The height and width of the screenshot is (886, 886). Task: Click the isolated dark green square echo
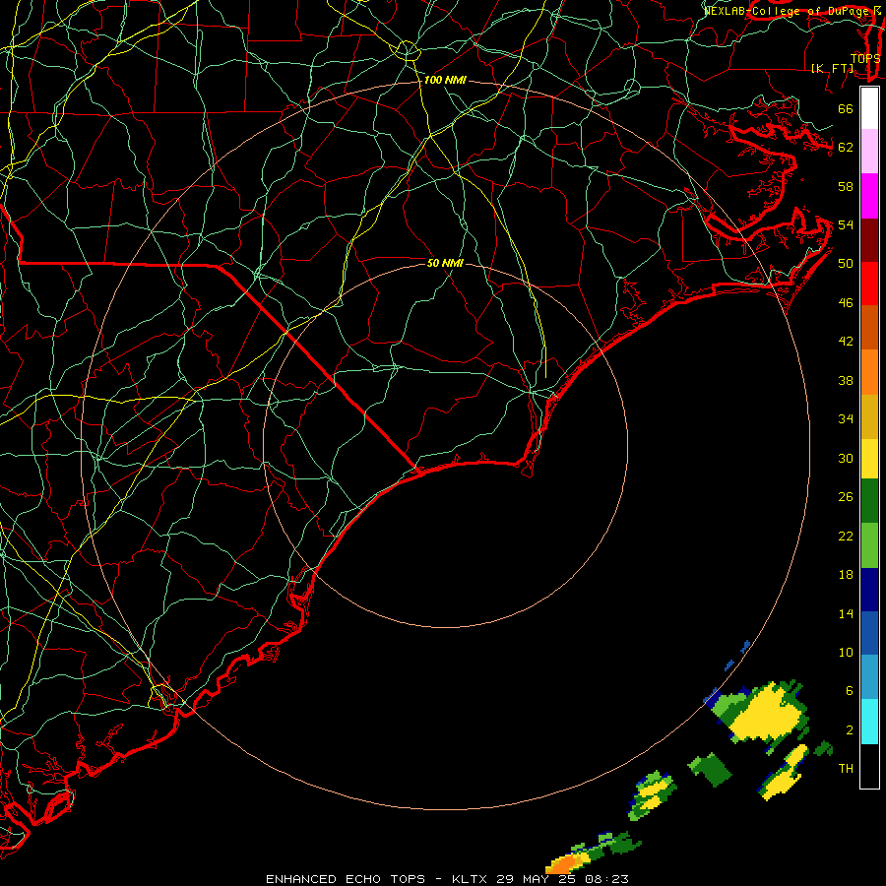tap(711, 770)
